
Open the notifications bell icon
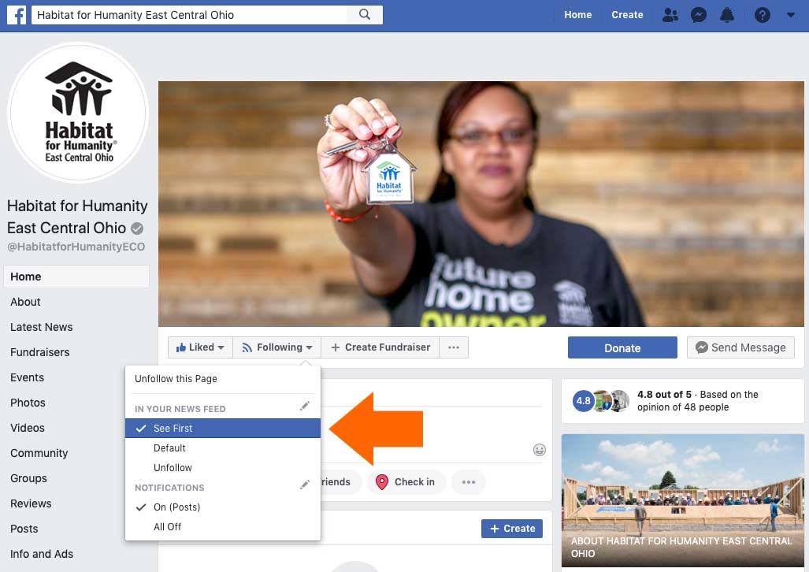click(x=727, y=15)
